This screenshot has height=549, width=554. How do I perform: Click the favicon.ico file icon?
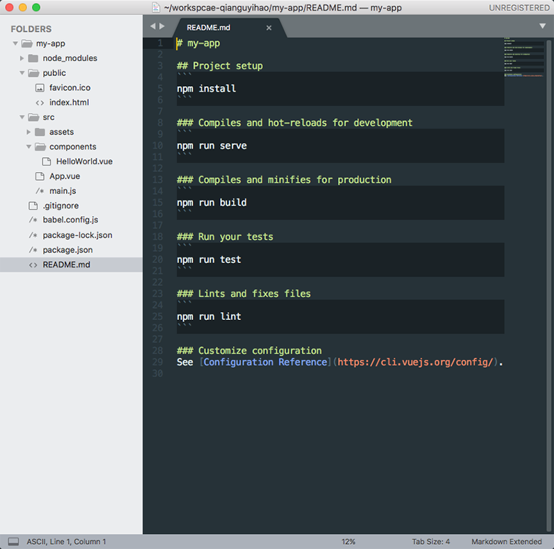pos(40,87)
